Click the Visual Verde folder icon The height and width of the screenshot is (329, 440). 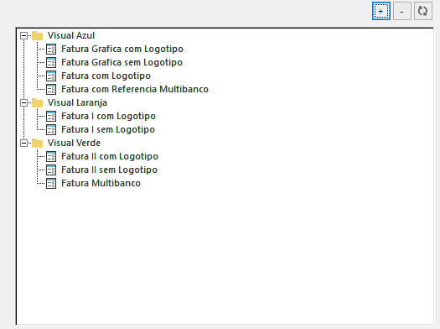point(38,144)
